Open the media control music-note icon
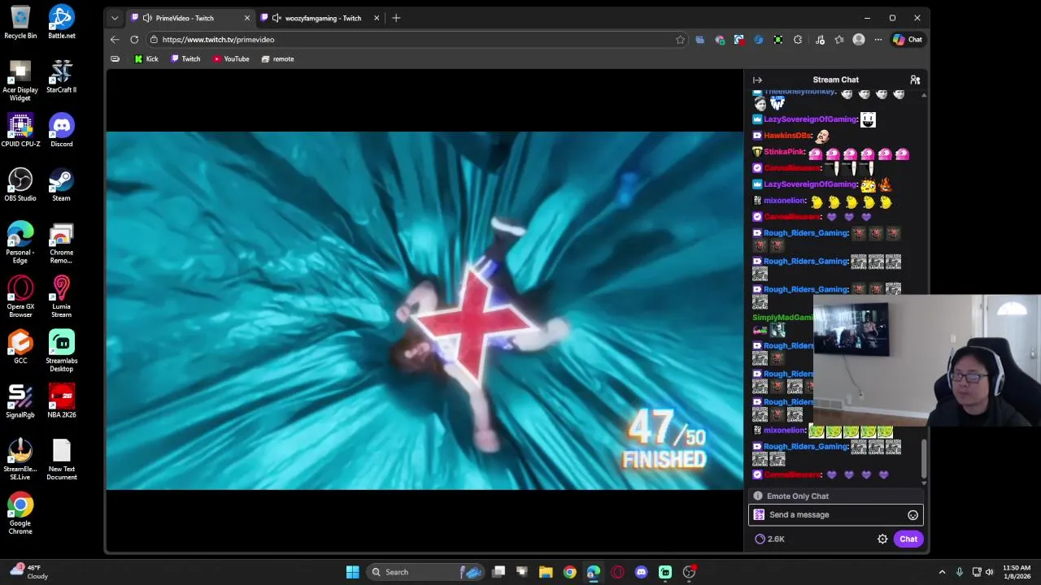The height and width of the screenshot is (585, 1041). coord(820,40)
